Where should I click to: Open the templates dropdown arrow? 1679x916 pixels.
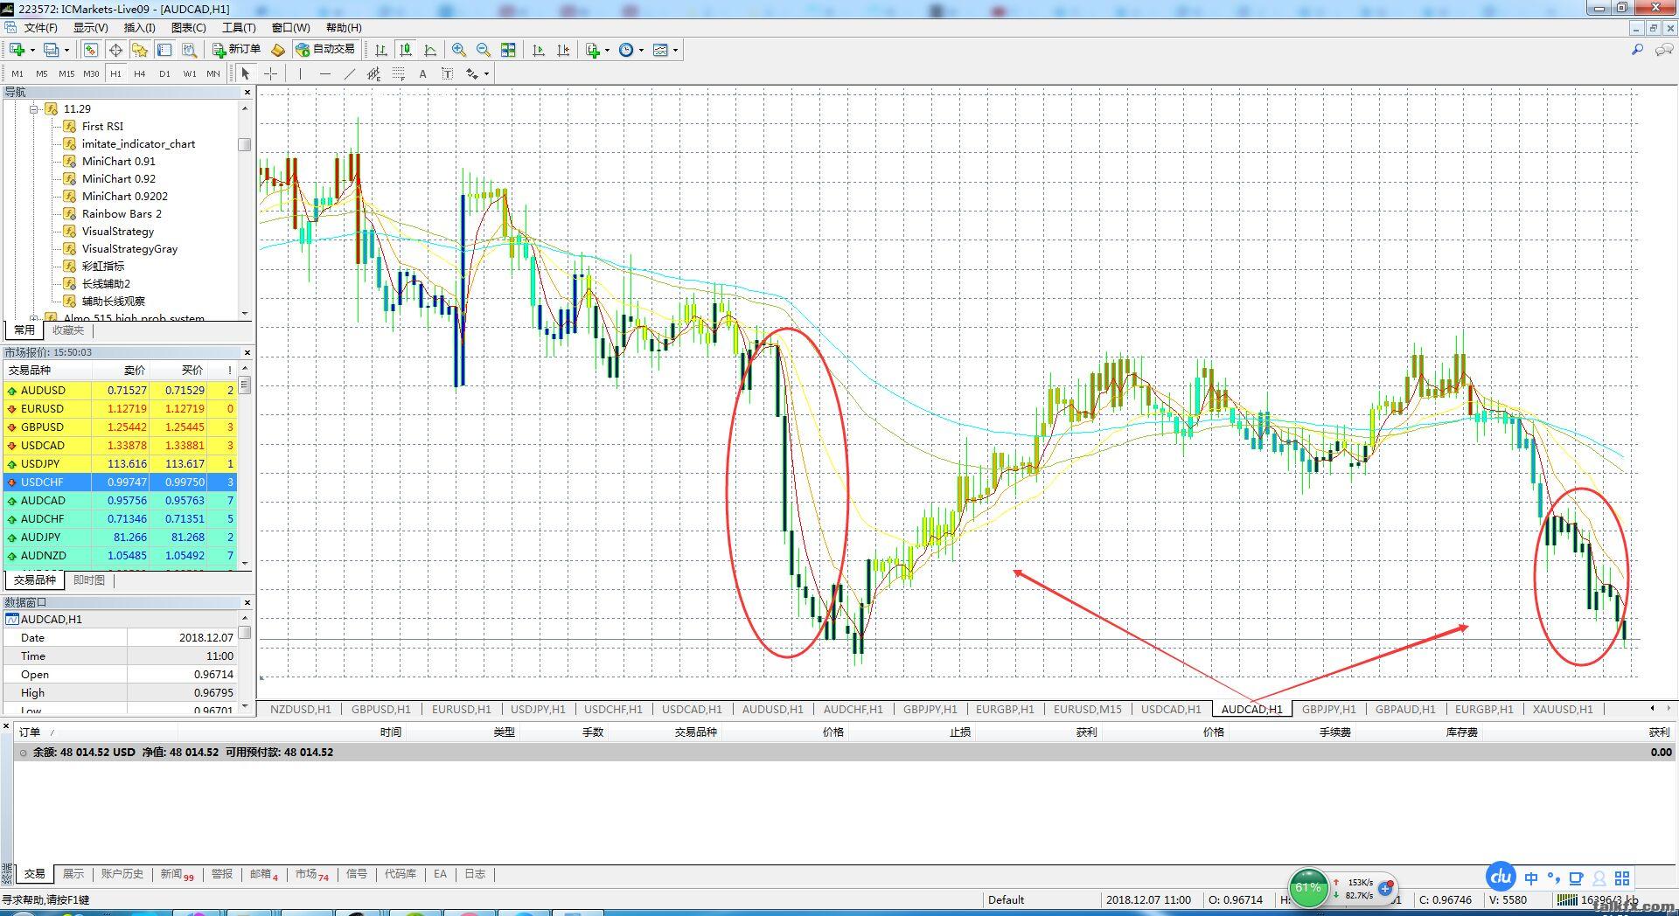point(675,50)
